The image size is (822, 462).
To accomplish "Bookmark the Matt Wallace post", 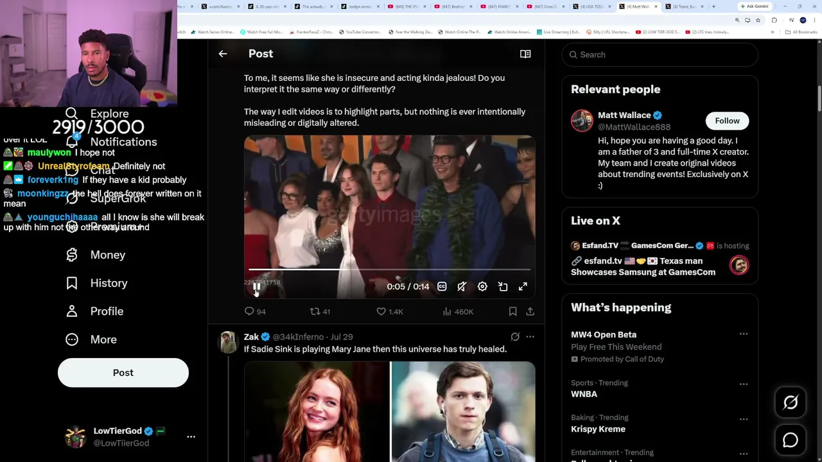I will (512, 311).
